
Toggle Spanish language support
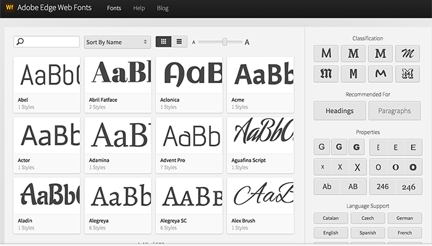[368, 233]
